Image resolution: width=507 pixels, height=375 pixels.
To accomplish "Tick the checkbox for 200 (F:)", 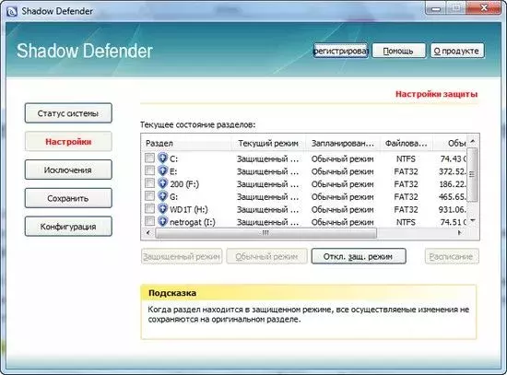I will (x=149, y=183).
